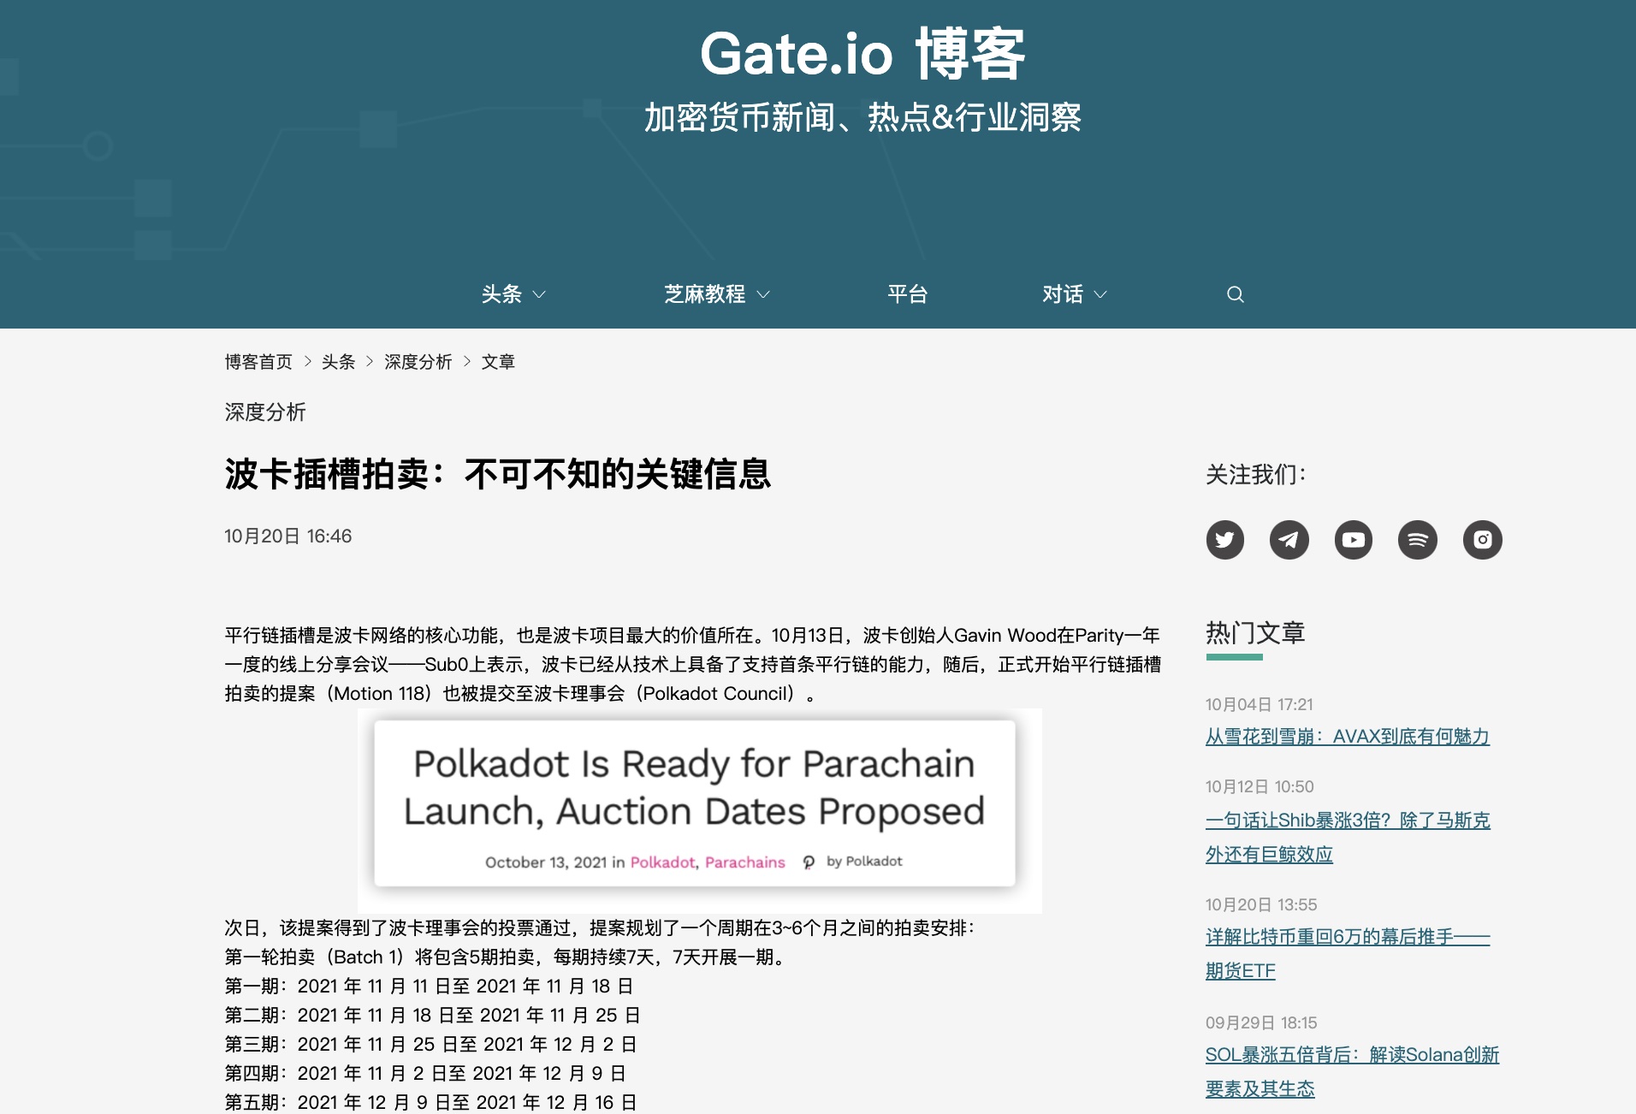Viewport: 1636px width, 1114px height.
Task: Click the 深度分析 breadcrumb link
Action: (x=418, y=362)
